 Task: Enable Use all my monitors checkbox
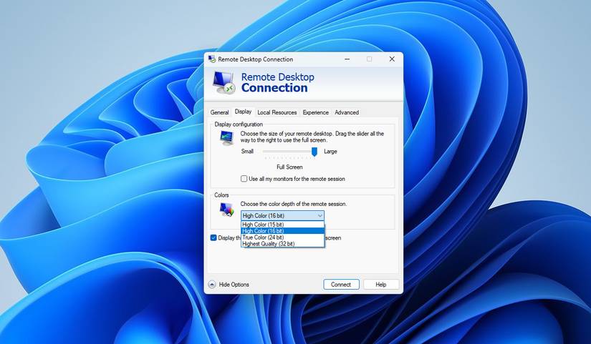(x=244, y=179)
